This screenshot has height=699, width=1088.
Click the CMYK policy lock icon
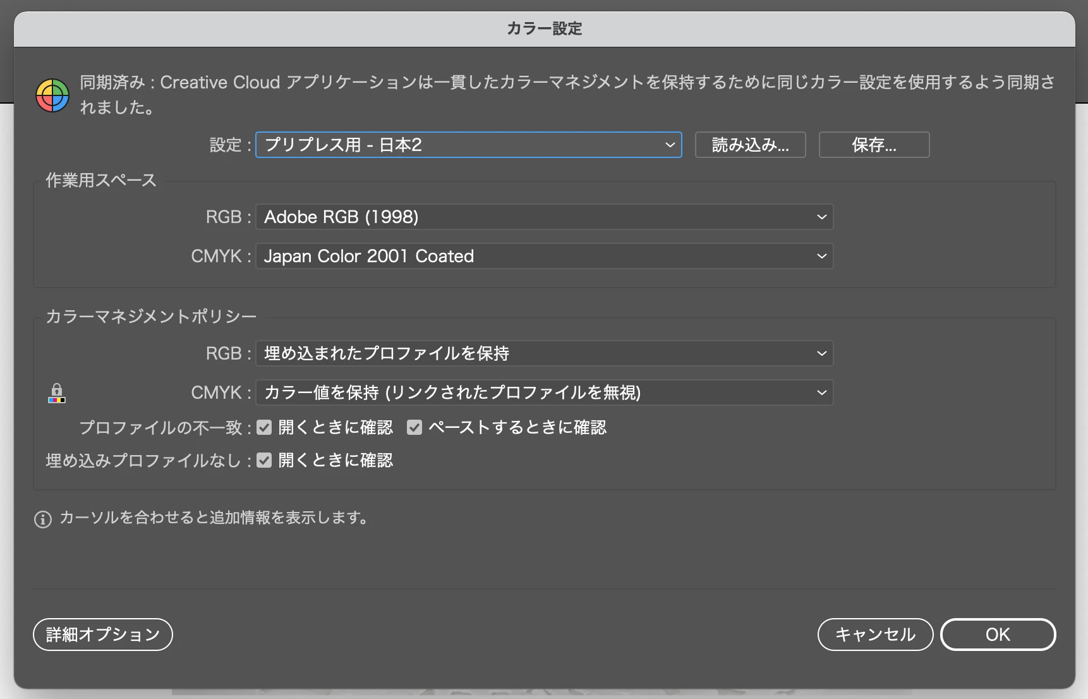pyautogui.click(x=57, y=393)
